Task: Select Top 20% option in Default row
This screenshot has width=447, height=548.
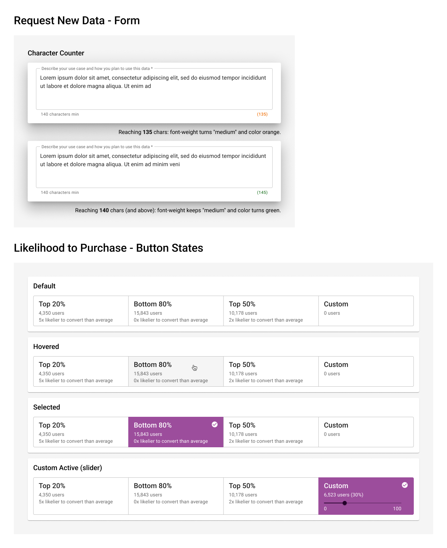Action: click(81, 311)
